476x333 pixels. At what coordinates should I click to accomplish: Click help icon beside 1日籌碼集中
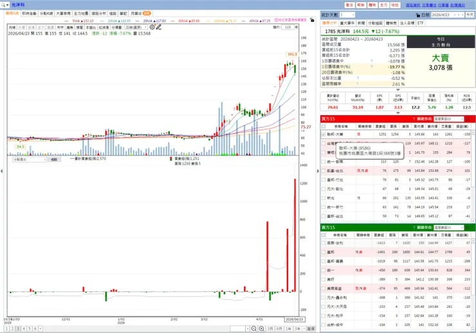(372, 61)
